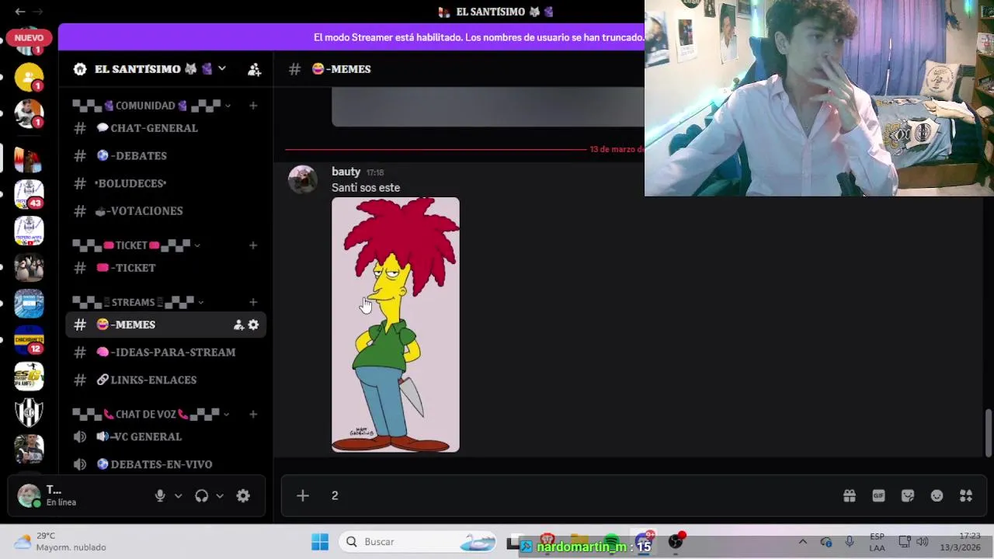Open the sticker picker
Viewport: 994px width, 559px height.
[908, 495]
